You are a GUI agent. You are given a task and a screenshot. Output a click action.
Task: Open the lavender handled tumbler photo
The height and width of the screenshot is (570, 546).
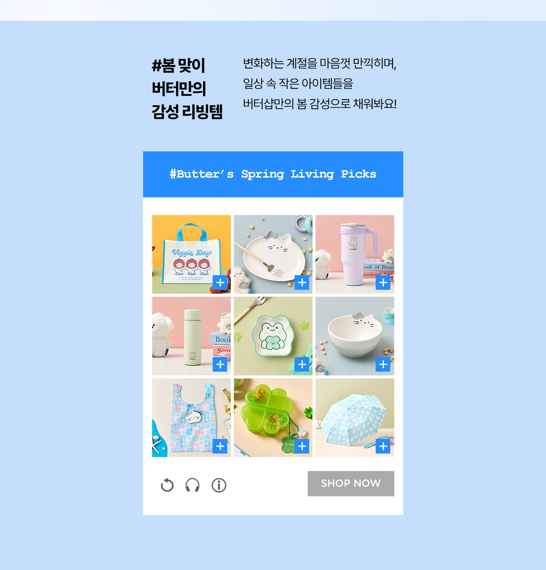coord(355,254)
